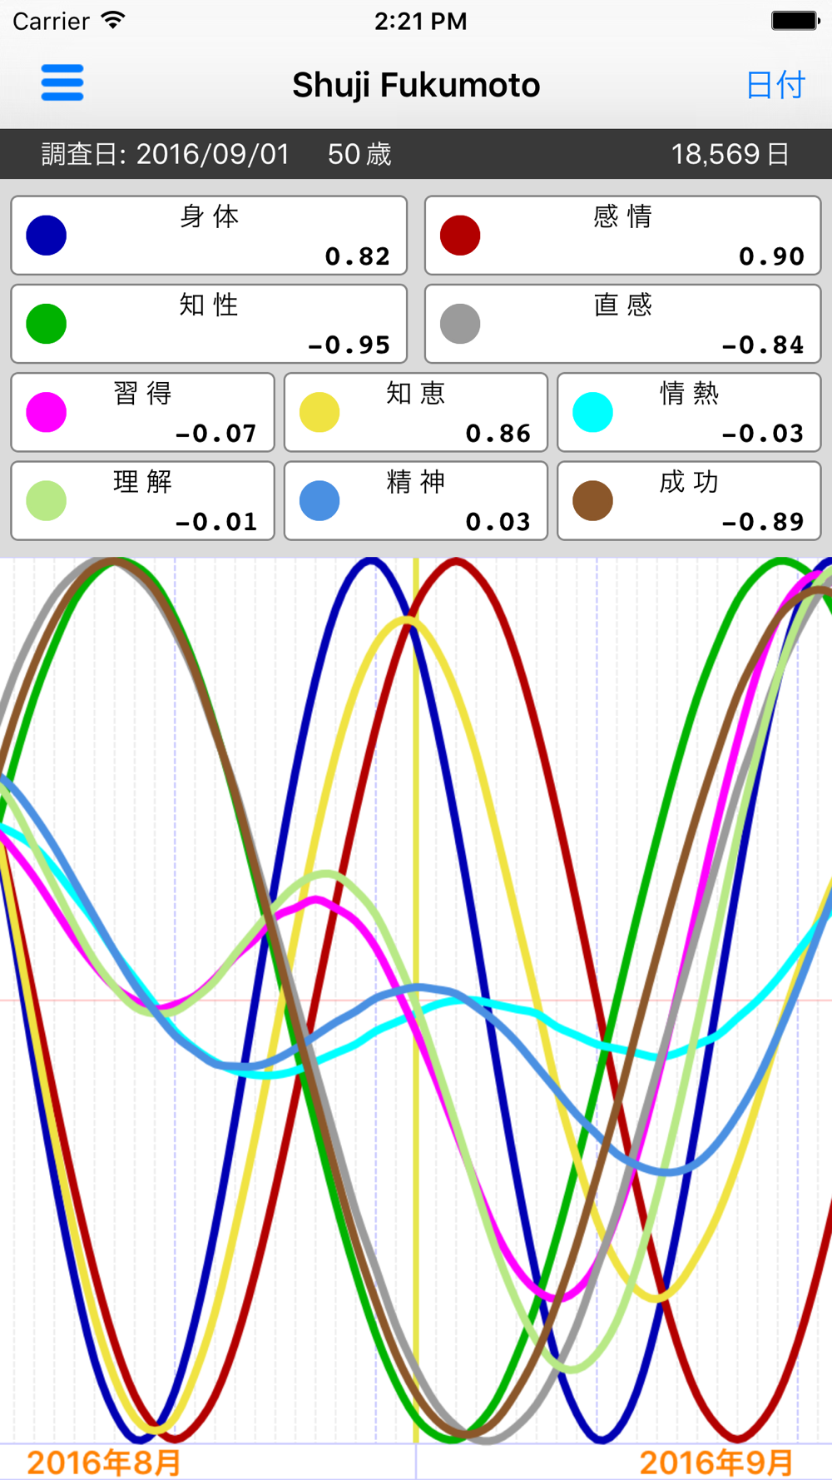Toggle the 感情 label
832x1480 pixels.
pos(623,216)
